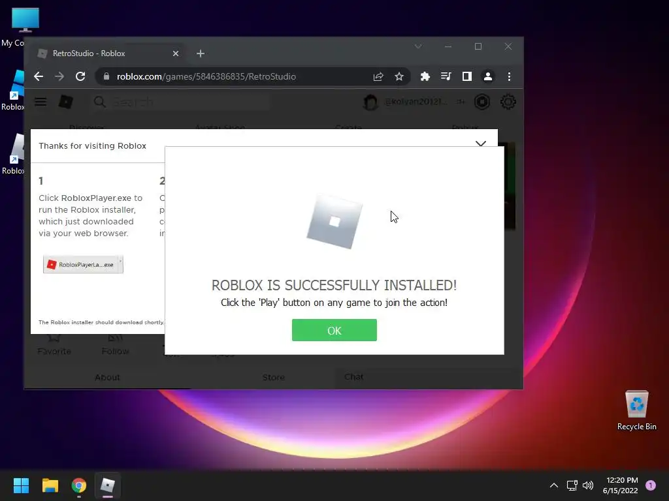The height and width of the screenshot is (501, 669).
Task: Click the Roblox icon on the taskbar
Action: [108, 485]
